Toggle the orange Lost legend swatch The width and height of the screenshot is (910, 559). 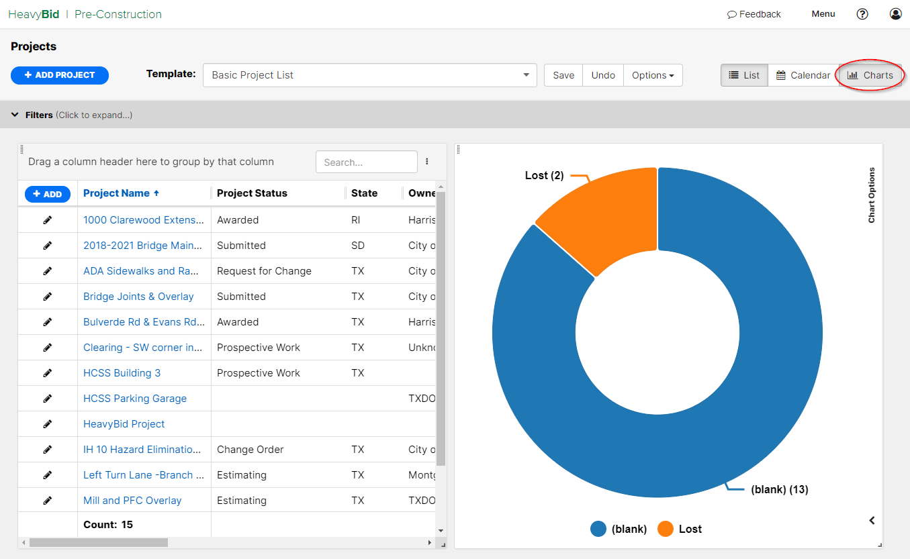(666, 529)
